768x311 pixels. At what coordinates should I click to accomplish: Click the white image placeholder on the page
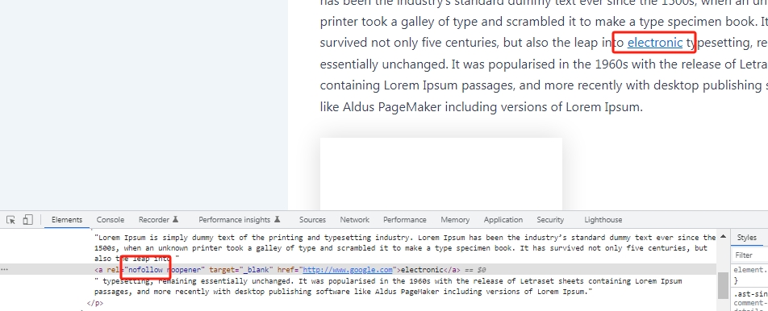[x=440, y=174]
